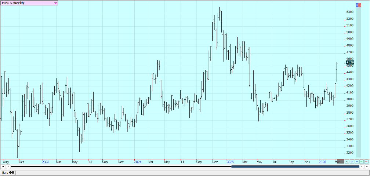Click the current price label 4539
The image size is (370, 176).
tap(350, 62)
